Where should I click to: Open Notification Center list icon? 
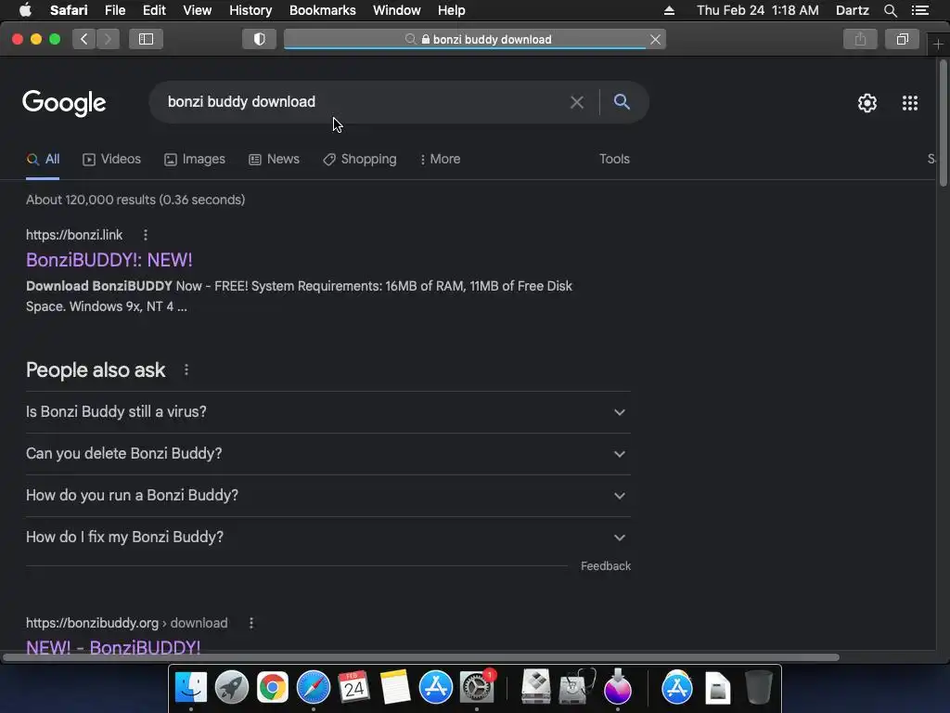tap(920, 10)
